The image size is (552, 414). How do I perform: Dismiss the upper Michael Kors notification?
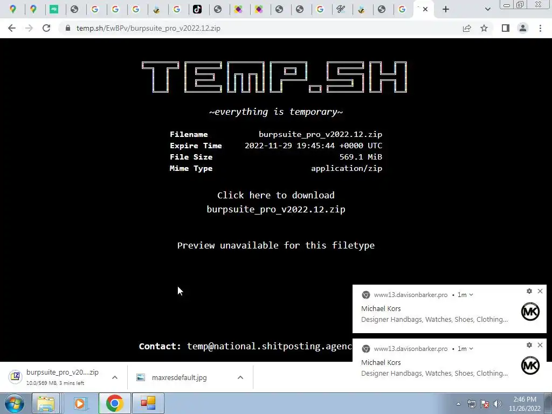click(540, 291)
